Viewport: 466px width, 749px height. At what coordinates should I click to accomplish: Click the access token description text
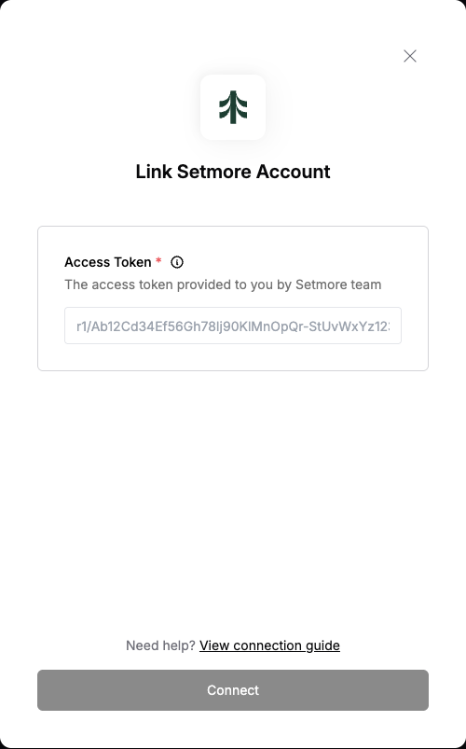[x=223, y=284]
